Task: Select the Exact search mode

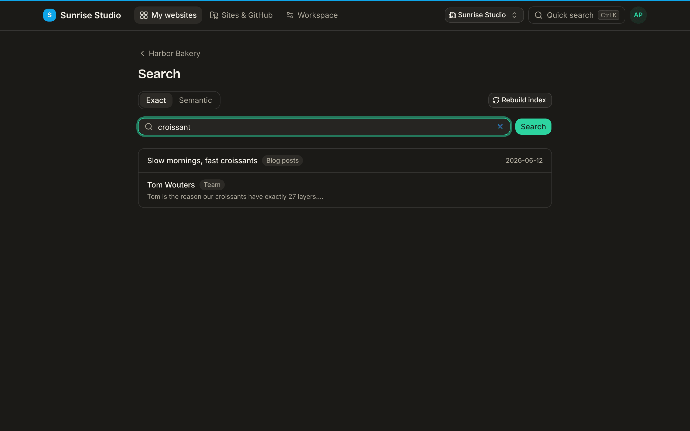Action: point(156,100)
